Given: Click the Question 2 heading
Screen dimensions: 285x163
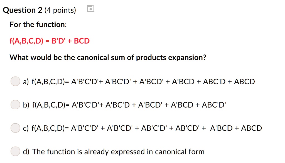Looking at the screenshot, I should (23, 10).
